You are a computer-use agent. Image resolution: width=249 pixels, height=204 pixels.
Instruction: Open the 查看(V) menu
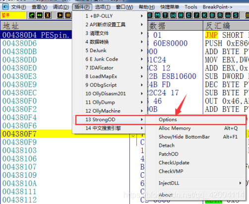(x=40, y=7)
